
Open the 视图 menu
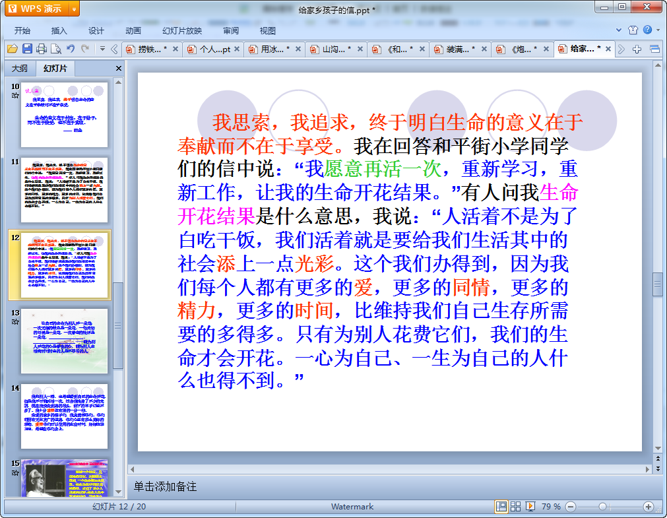pos(268,30)
